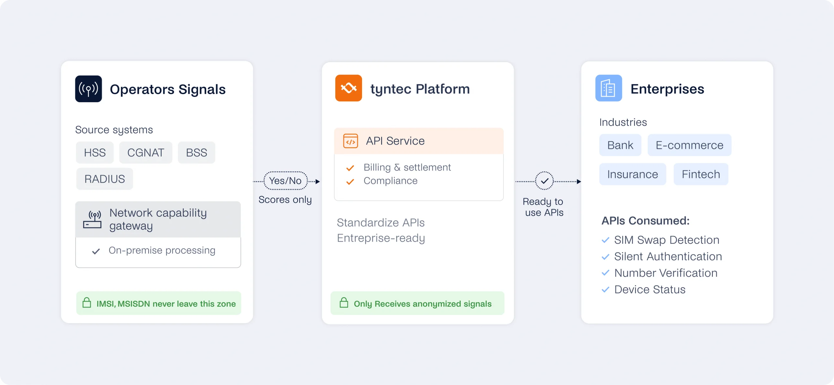
Task: Choose the E-commerce industry tag
Action: (x=689, y=145)
